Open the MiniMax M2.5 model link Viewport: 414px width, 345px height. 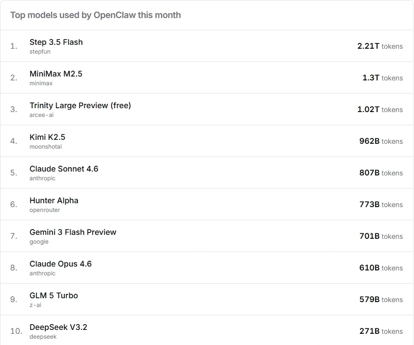point(56,74)
